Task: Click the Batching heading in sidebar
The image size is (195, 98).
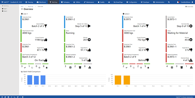Action: click(5, 6)
